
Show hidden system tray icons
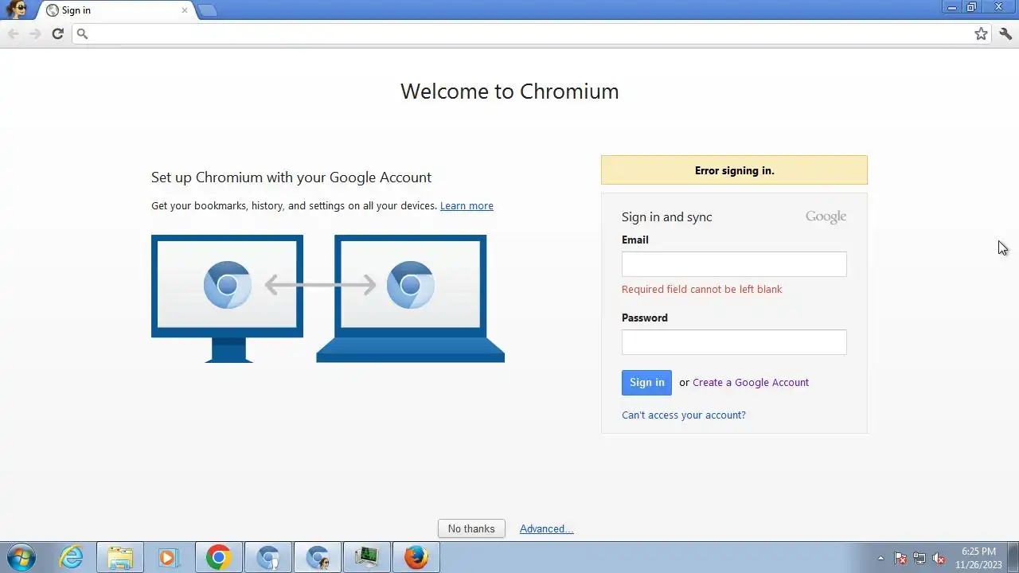tap(880, 558)
